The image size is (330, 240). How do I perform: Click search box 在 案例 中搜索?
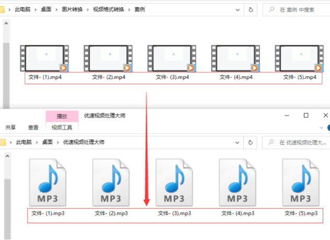pos(297,10)
